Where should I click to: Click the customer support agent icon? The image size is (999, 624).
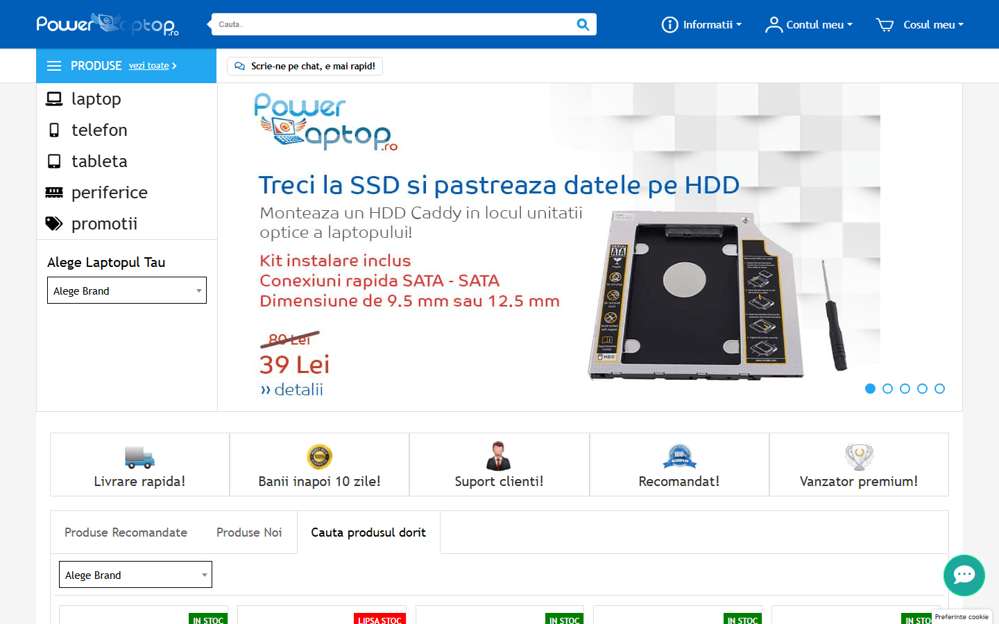tap(499, 456)
